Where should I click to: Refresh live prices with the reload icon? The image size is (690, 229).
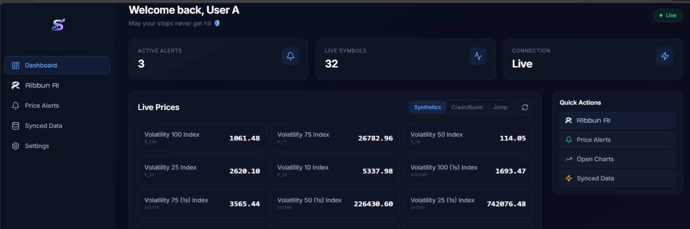pos(525,107)
